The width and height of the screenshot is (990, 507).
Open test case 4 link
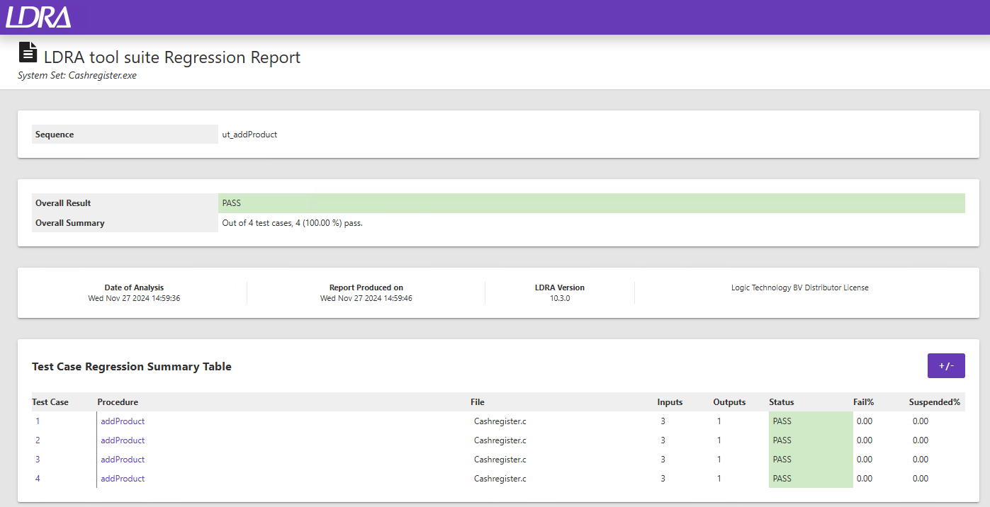pos(38,479)
